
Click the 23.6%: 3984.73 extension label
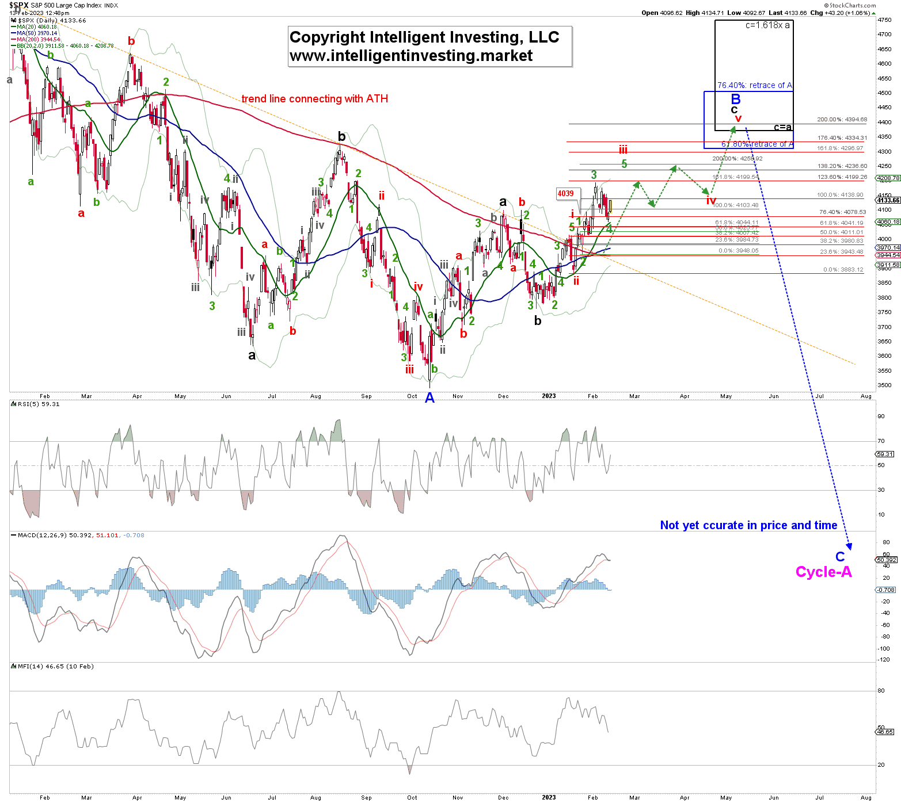click(x=737, y=240)
